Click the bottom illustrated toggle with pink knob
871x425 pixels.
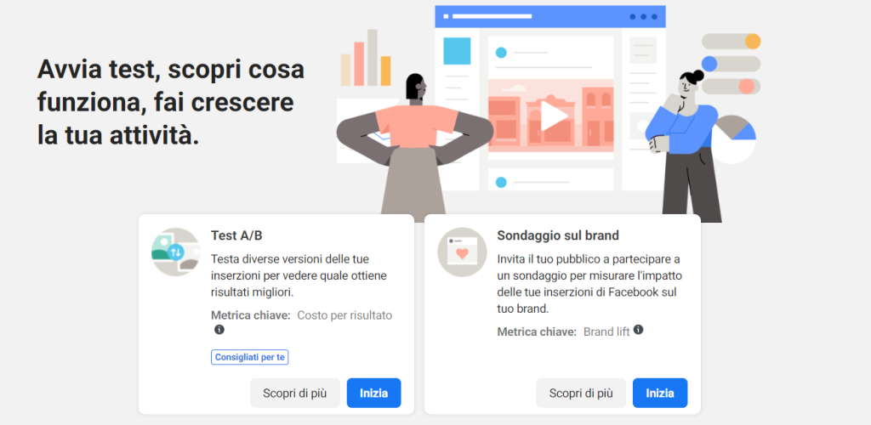(731, 86)
